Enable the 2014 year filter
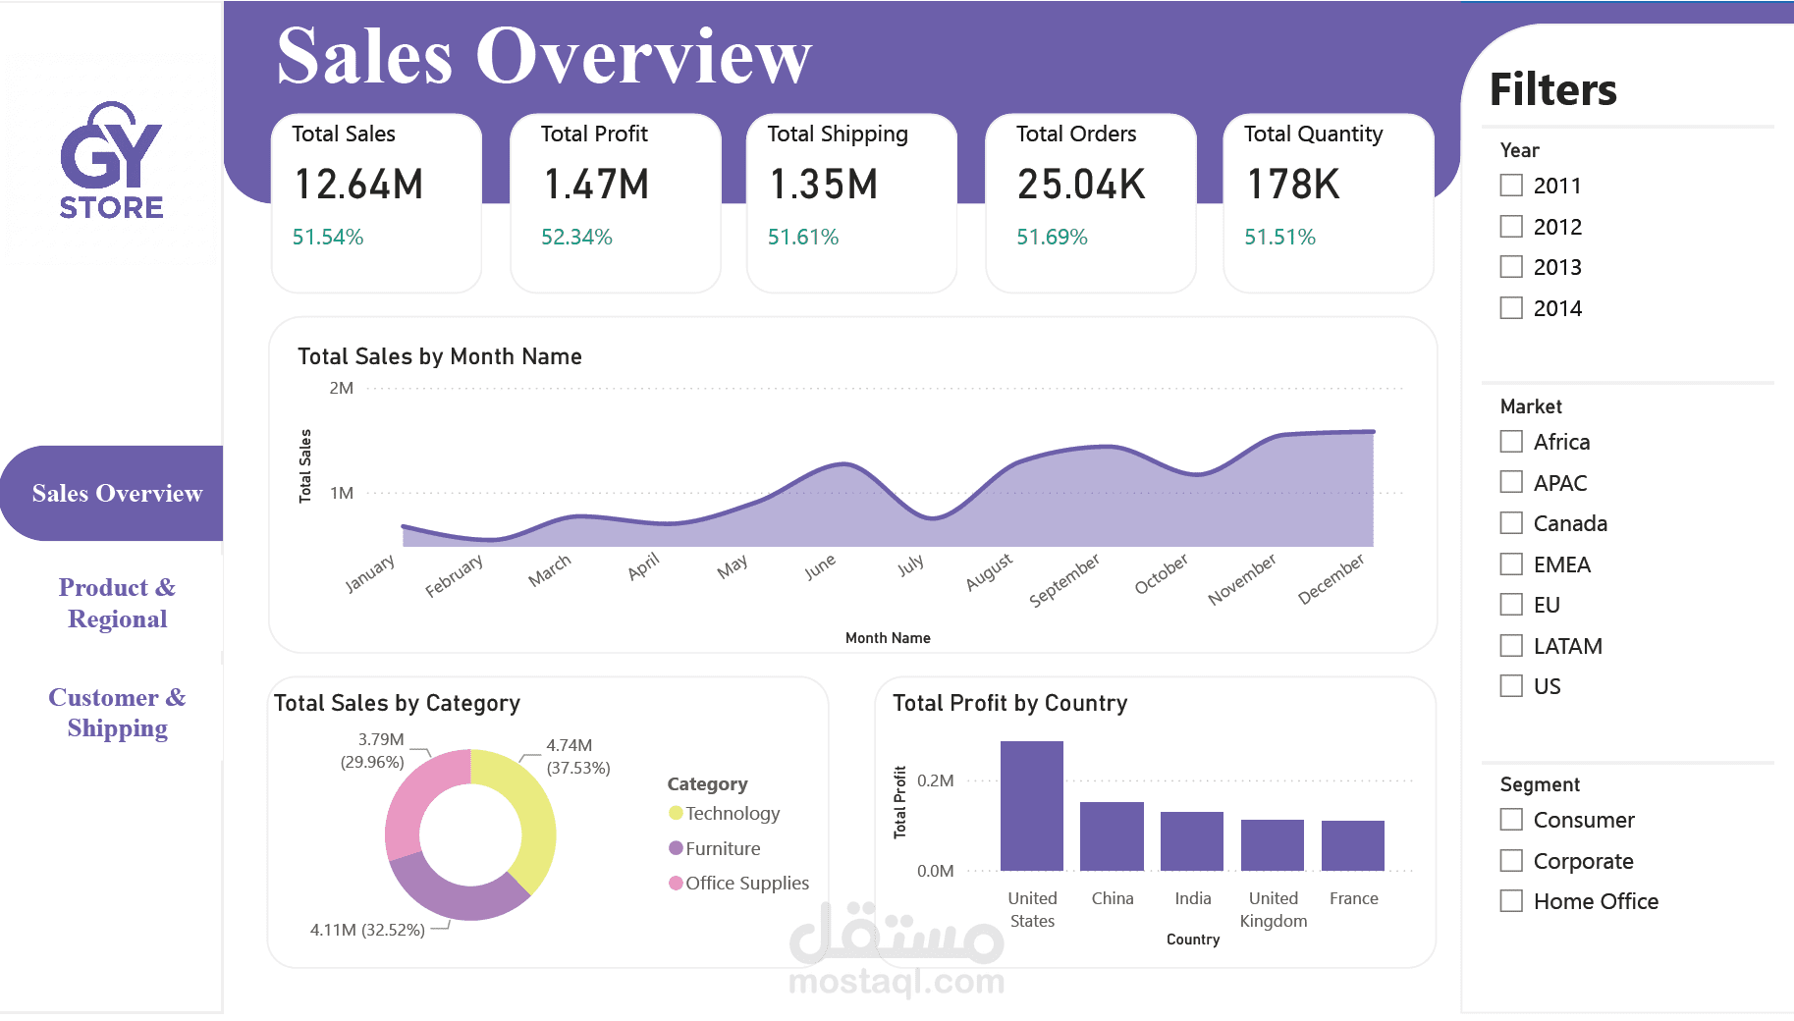Viewport: 1794px width, 1021px height. tap(1510, 307)
